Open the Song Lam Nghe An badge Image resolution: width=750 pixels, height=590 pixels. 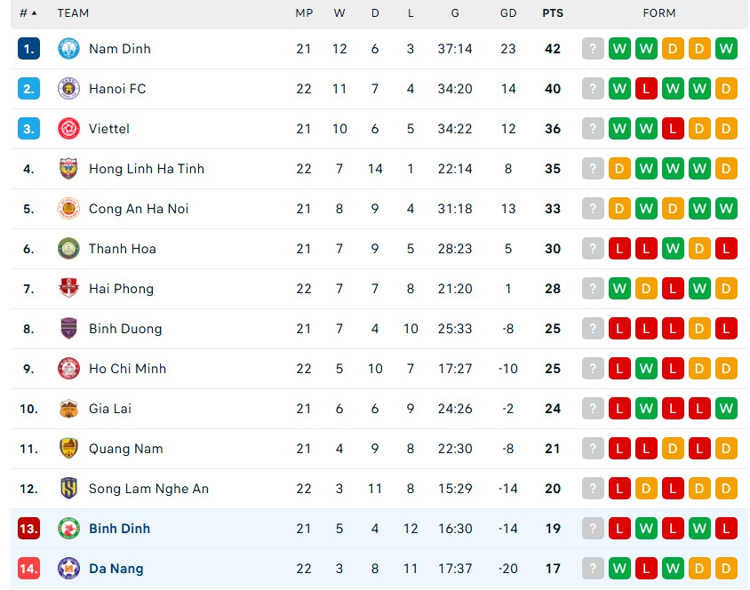coord(68,489)
